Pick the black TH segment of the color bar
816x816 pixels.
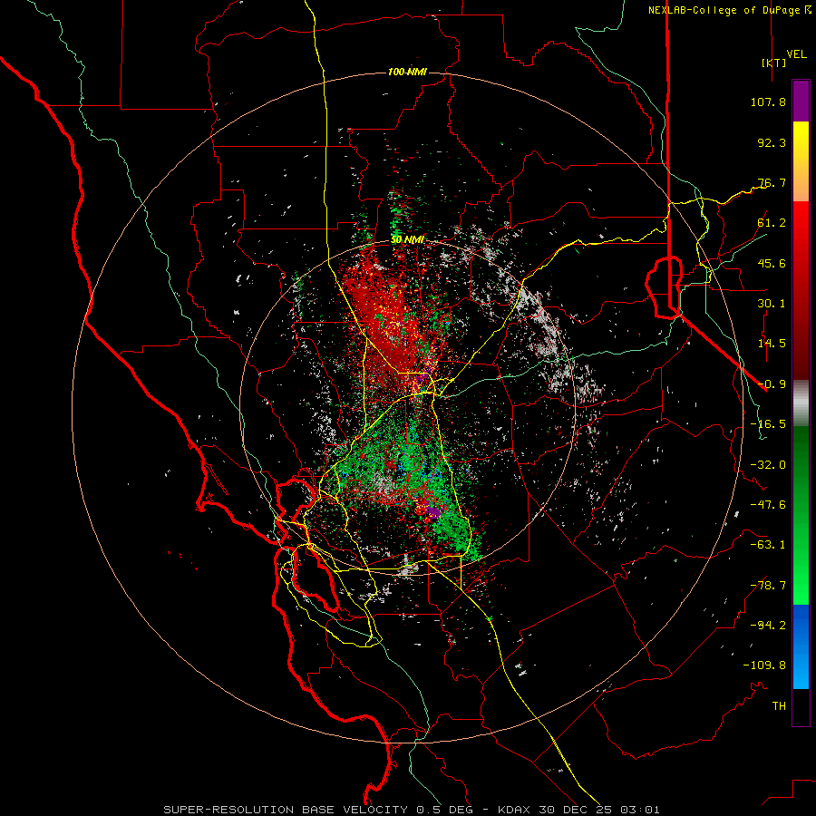[x=801, y=706]
